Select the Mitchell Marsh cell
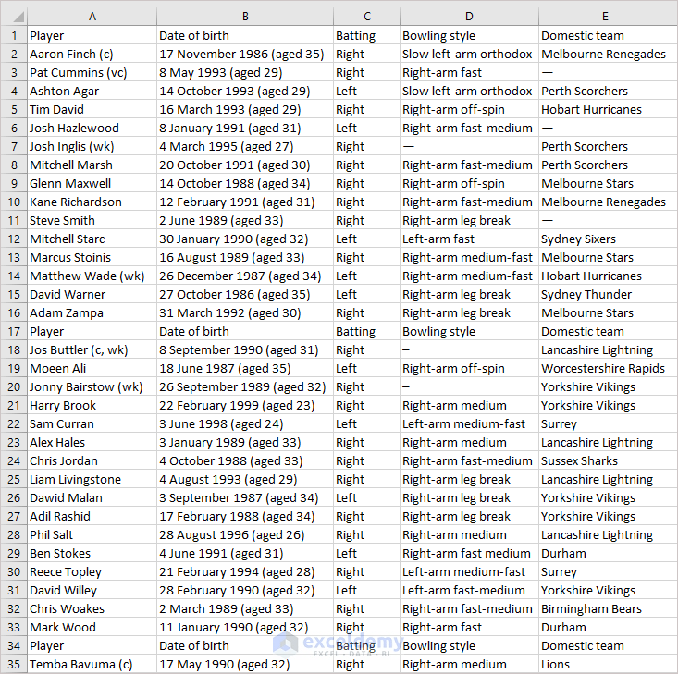The width and height of the screenshot is (678, 674). 92,165
